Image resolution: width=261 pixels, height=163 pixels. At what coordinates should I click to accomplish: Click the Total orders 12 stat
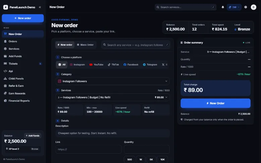(x=198, y=28)
